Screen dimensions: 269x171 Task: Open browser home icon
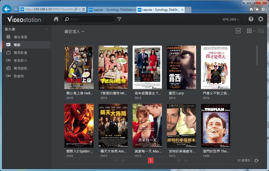coord(251,9)
